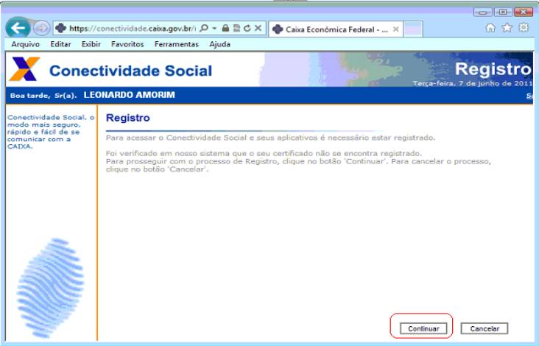Open the address bar search magnifier
The width and height of the screenshot is (539, 346).
click(x=204, y=28)
